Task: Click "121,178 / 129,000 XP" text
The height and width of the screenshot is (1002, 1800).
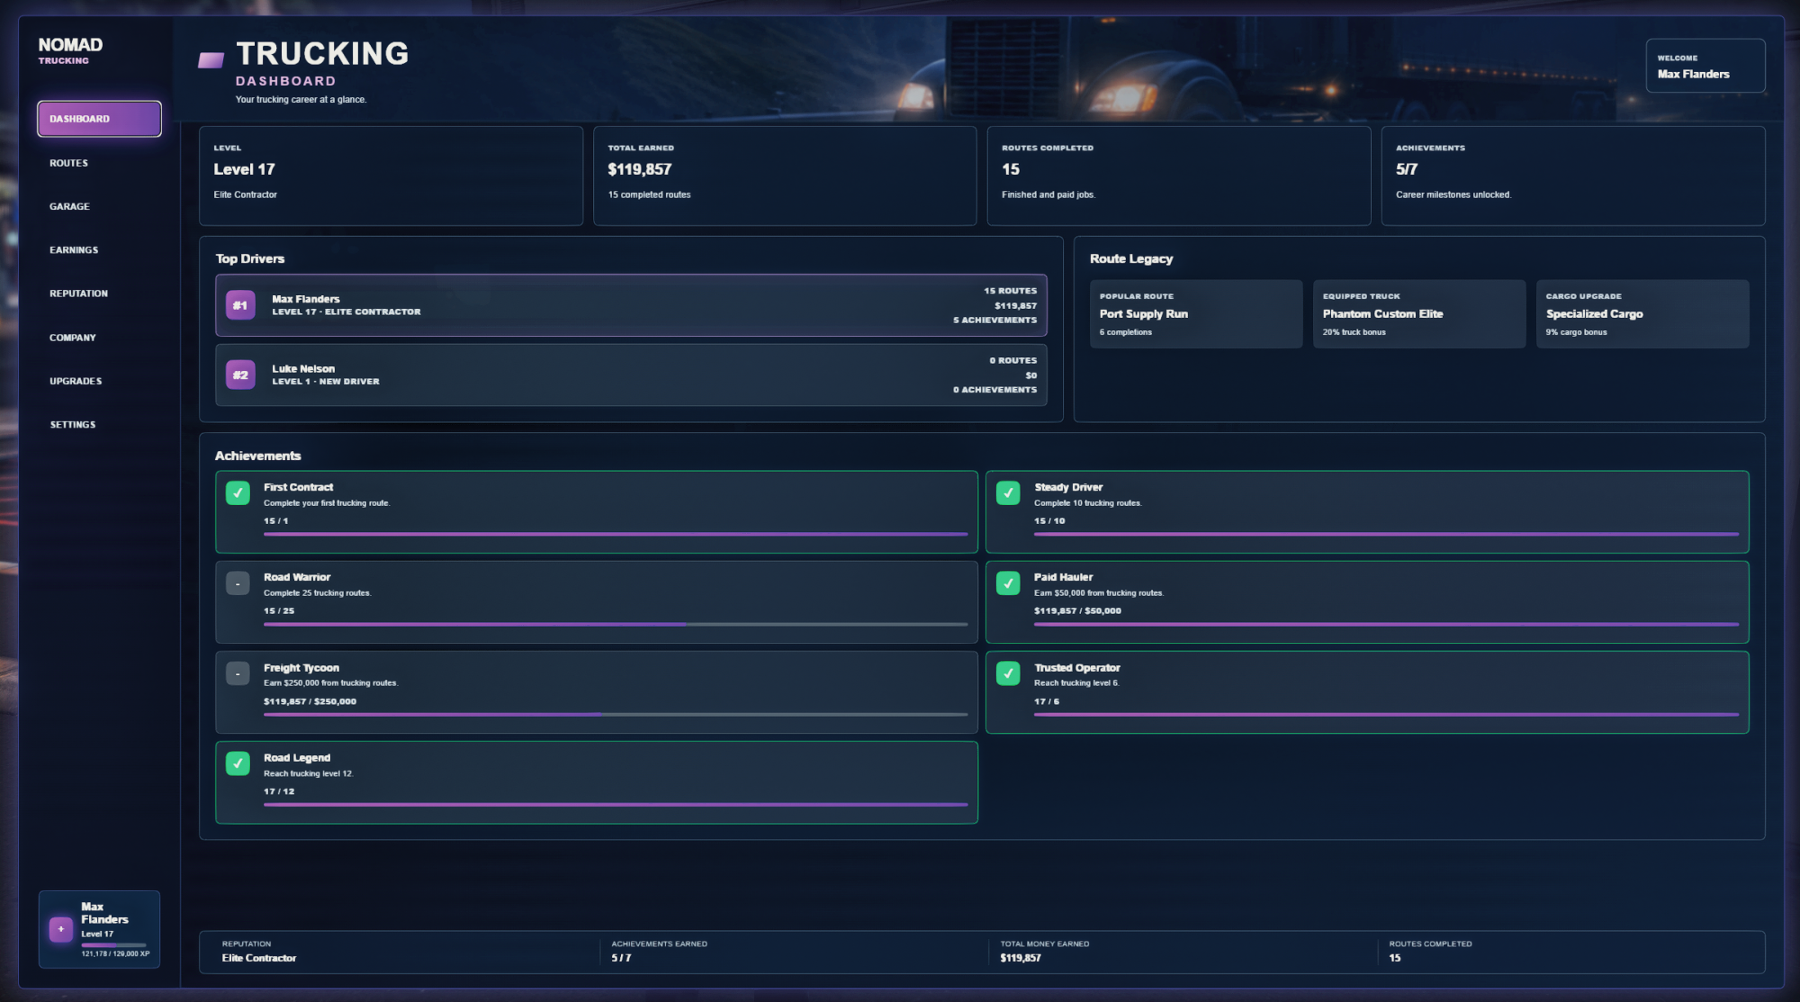Action: 115,953
